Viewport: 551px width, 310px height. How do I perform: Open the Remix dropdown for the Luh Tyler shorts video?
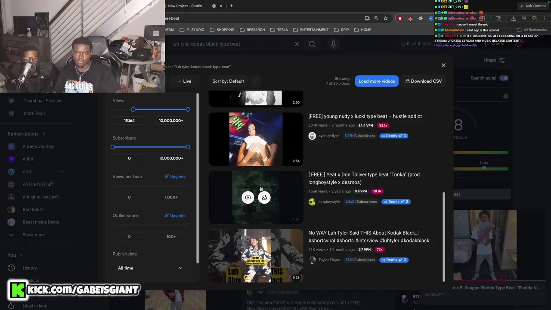point(394,260)
